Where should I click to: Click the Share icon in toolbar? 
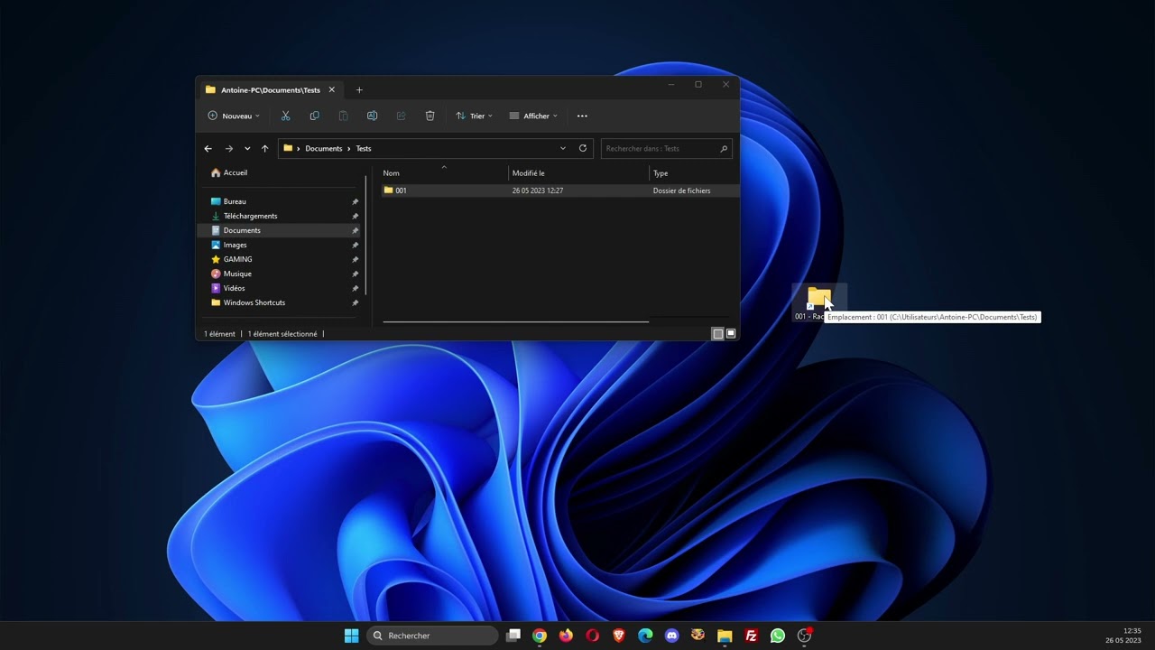pyautogui.click(x=401, y=116)
